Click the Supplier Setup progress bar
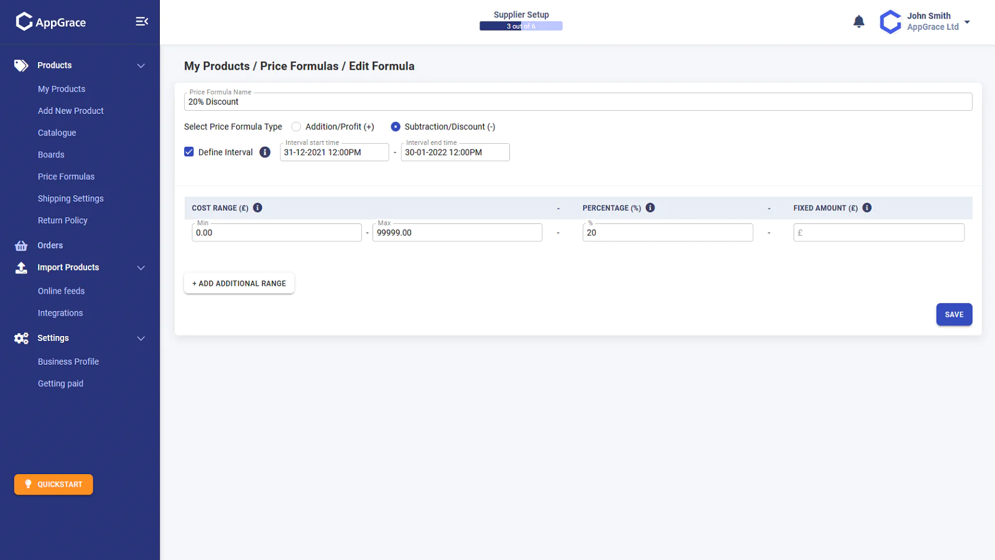 [521, 26]
